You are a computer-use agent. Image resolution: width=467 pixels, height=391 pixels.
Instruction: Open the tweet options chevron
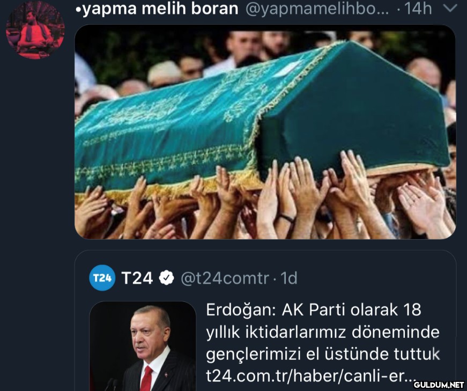click(450, 9)
